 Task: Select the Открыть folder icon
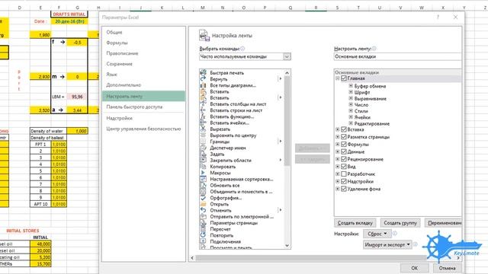click(203, 204)
